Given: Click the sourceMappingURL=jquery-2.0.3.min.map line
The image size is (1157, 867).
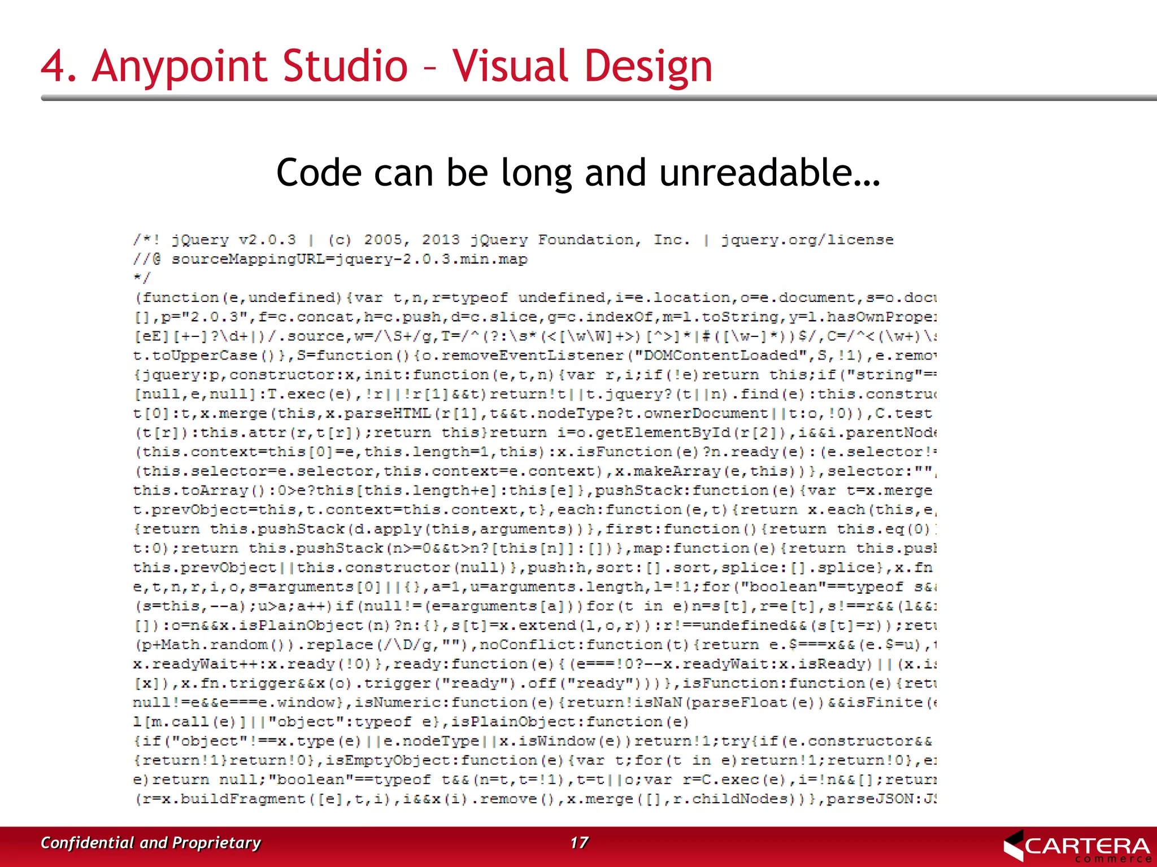Looking at the screenshot, I should 330,260.
